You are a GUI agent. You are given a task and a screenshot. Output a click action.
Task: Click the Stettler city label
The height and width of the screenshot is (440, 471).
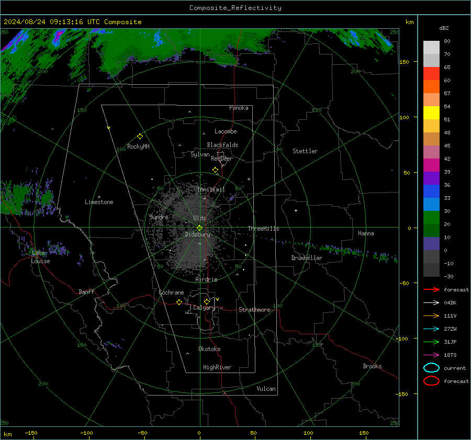point(305,151)
